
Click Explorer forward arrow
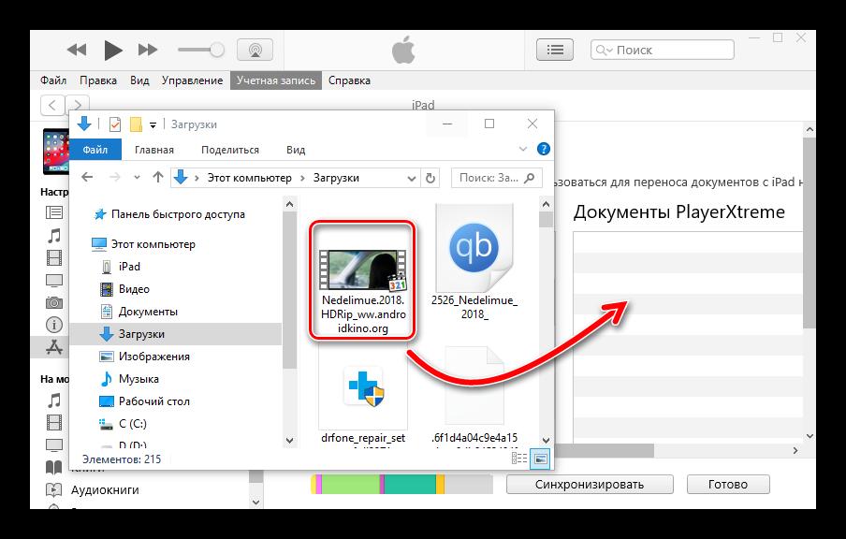point(114,177)
